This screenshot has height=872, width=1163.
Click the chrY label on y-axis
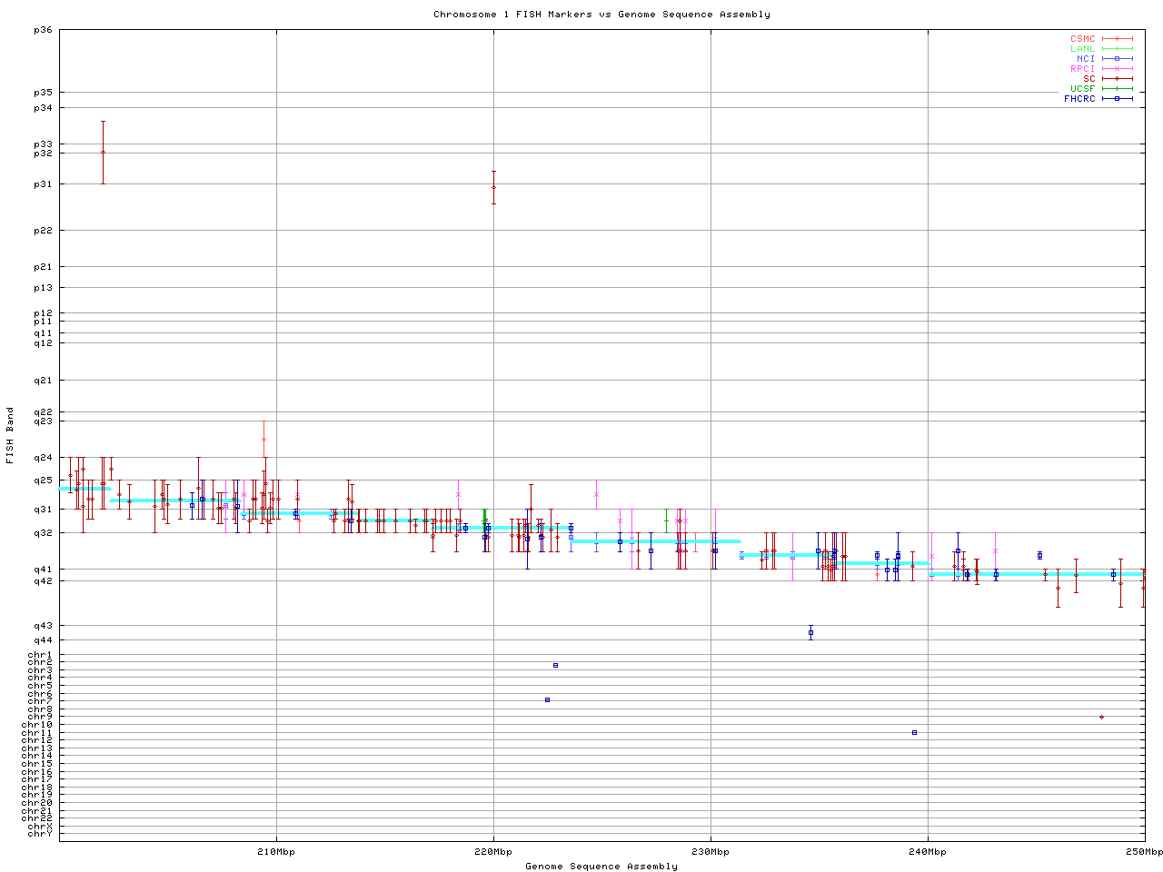[x=40, y=834]
